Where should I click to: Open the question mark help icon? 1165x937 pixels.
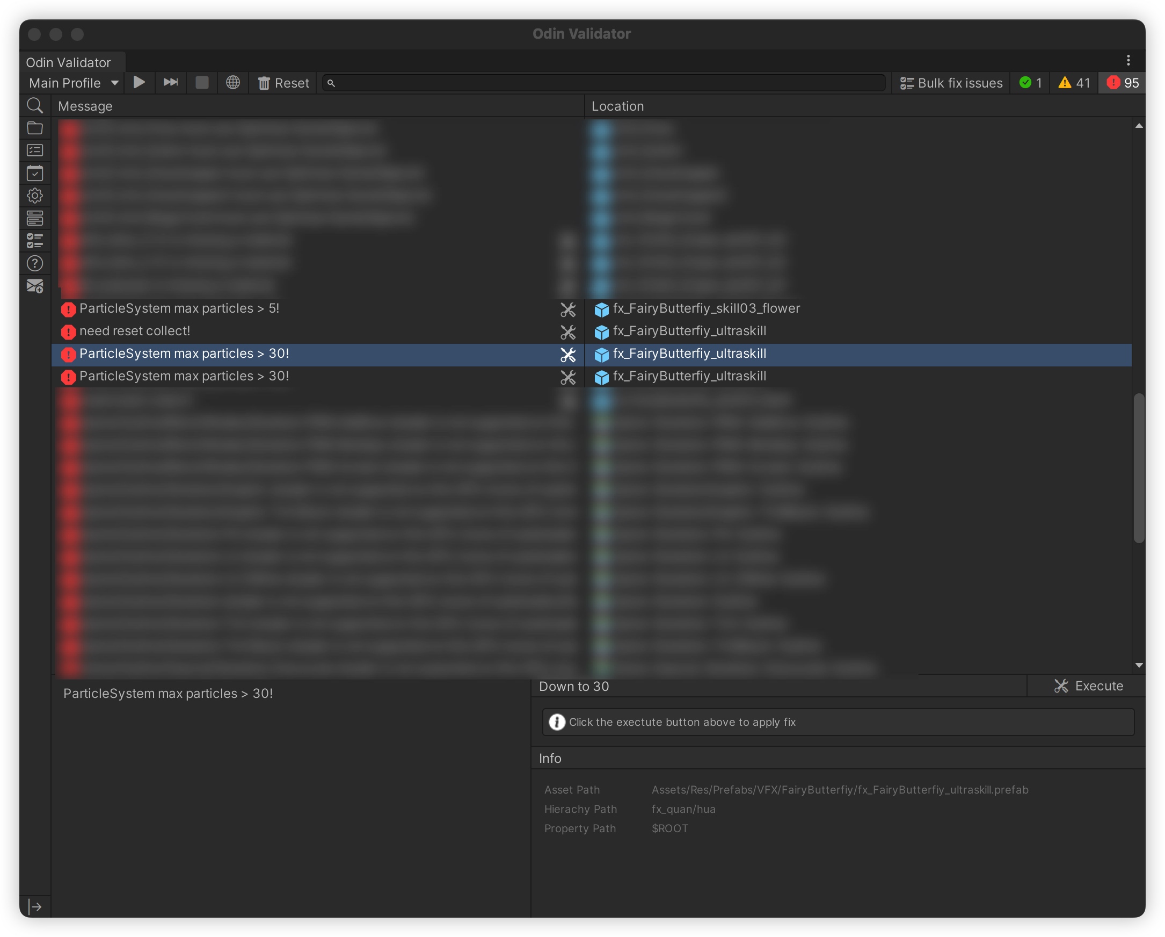pyautogui.click(x=35, y=263)
